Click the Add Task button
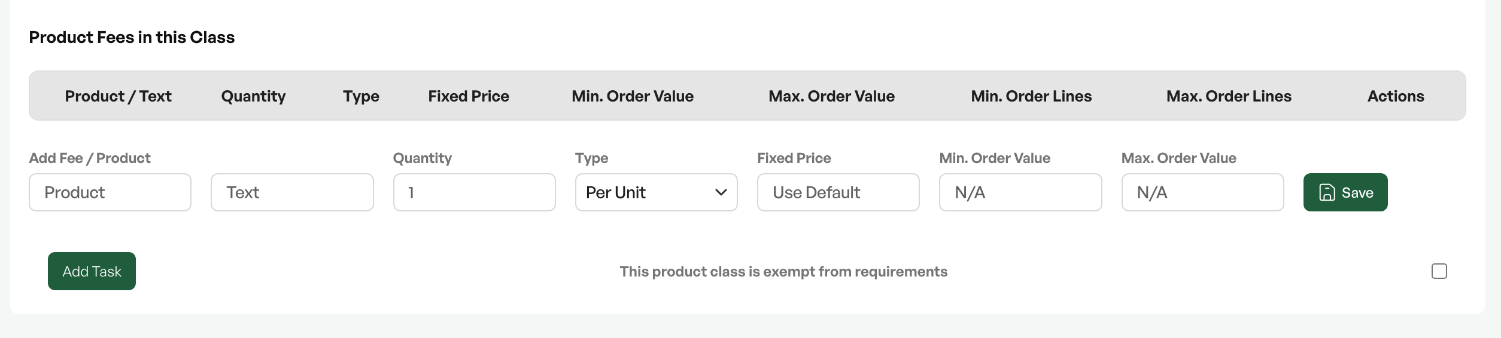The image size is (1501, 338). click(x=92, y=271)
